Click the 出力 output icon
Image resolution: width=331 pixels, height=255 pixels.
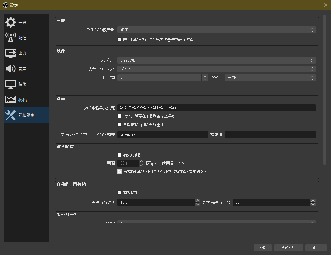click(11, 53)
